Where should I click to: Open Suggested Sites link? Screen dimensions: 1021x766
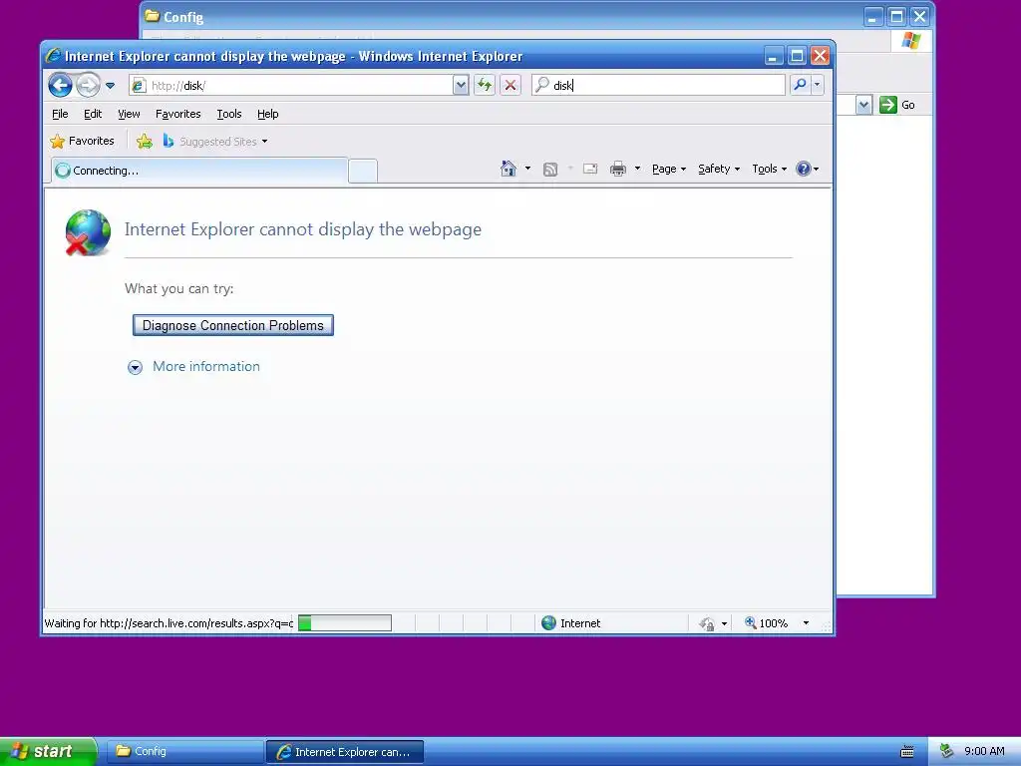click(x=215, y=142)
